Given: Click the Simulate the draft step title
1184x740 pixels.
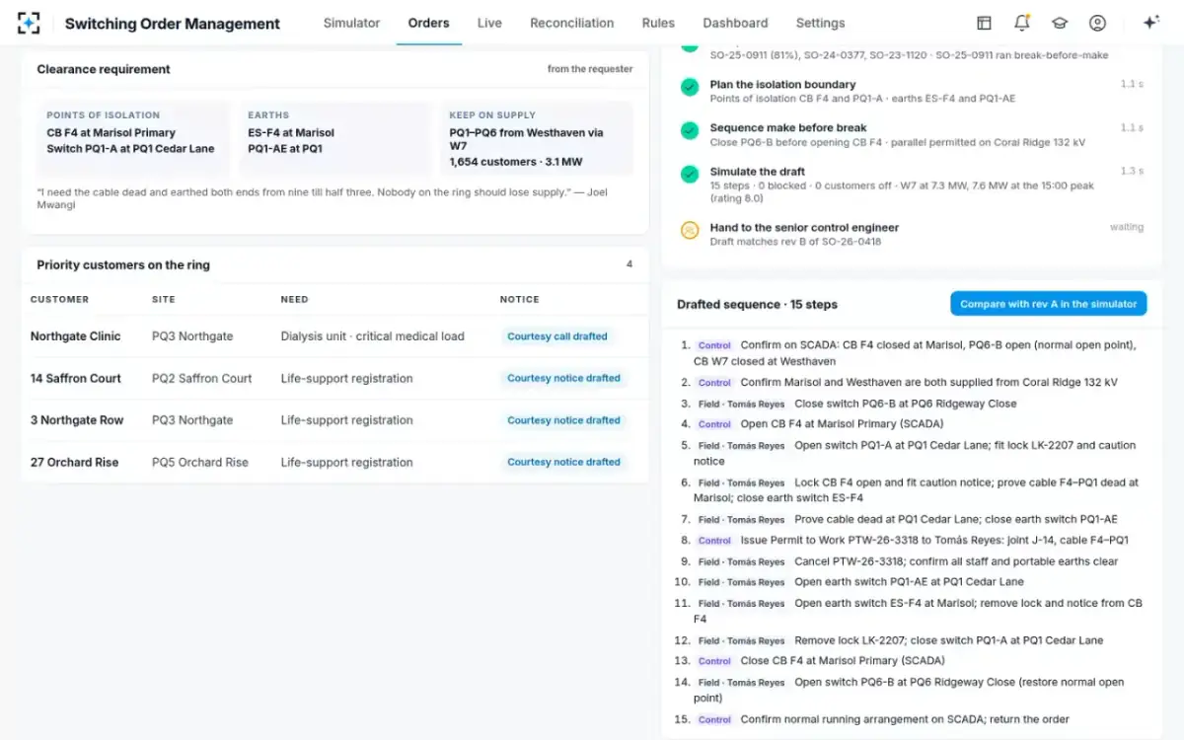Looking at the screenshot, I should 760,172.
